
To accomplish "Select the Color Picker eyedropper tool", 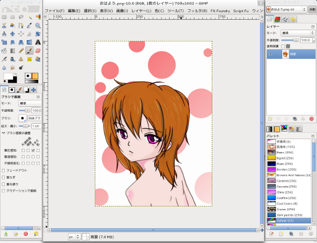I will [x=30, y=25].
